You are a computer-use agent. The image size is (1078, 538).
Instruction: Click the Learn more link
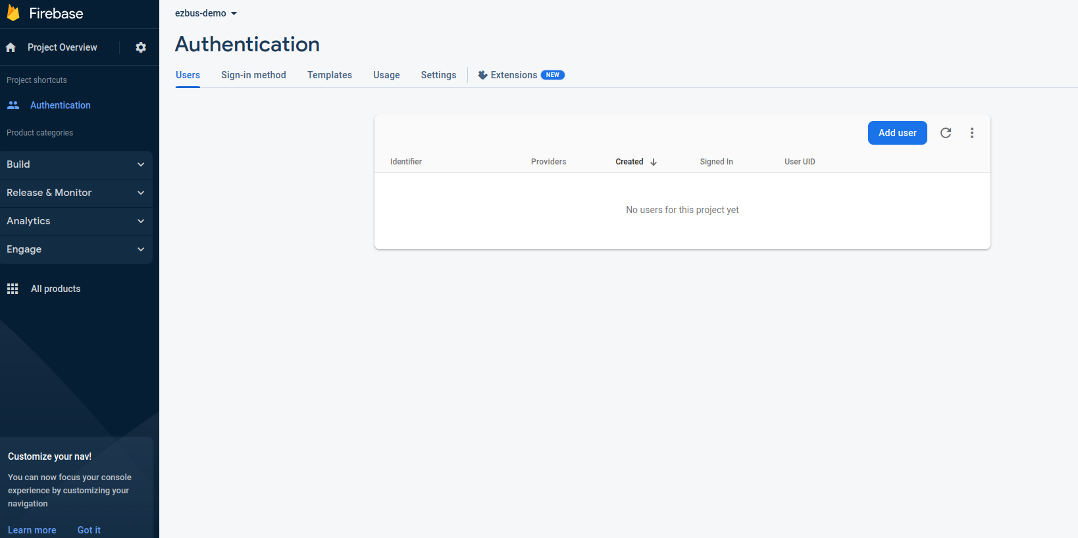tap(32, 530)
